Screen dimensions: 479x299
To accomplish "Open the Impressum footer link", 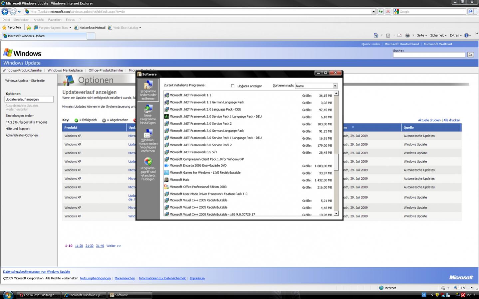I will click(x=197, y=278).
